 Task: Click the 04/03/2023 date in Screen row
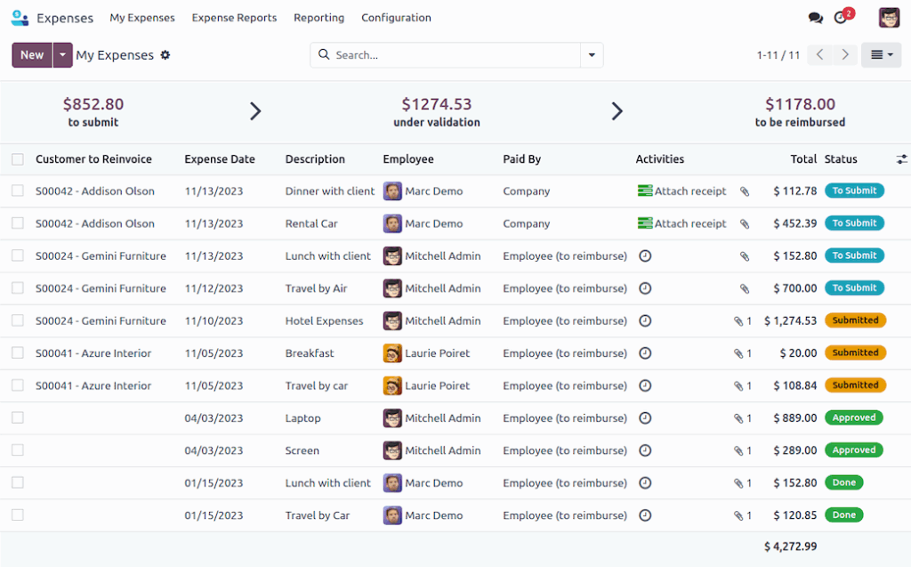(214, 450)
